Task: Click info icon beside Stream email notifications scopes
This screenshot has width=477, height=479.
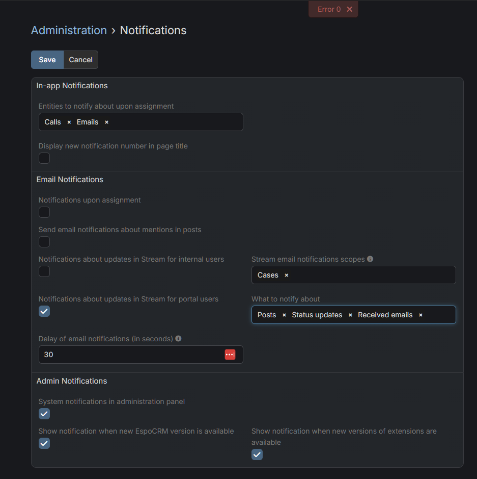Action: click(x=370, y=259)
